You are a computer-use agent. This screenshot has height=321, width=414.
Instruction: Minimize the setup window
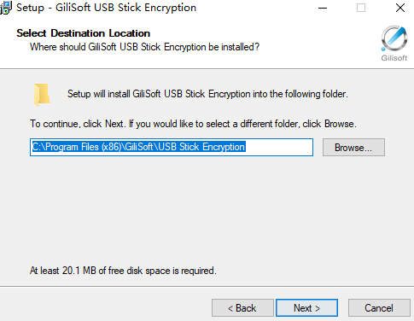tap(323, 8)
